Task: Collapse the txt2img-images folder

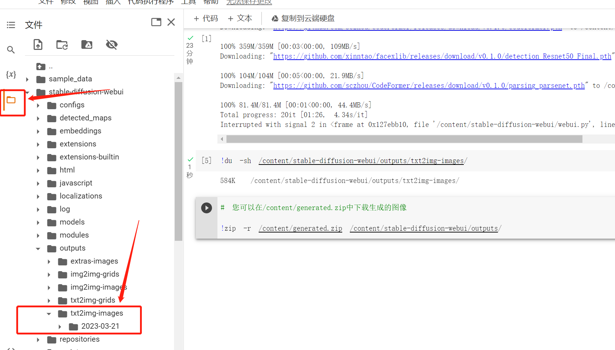Action: [x=49, y=314]
